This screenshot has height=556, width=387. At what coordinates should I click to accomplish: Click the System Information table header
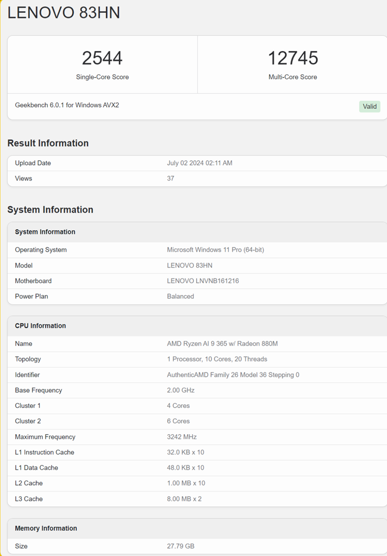click(45, 232)
